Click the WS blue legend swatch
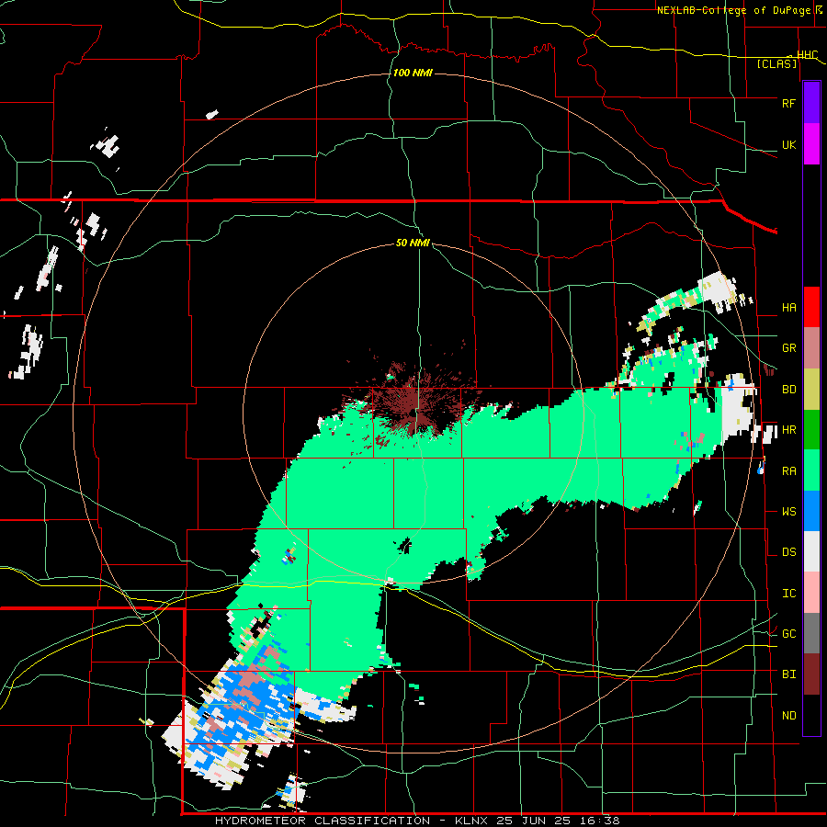 pos(811,511)
